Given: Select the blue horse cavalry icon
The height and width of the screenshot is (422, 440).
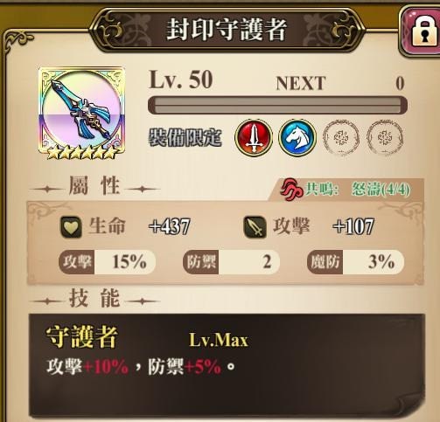Looking at the screenshot, I should coord(297,137).
